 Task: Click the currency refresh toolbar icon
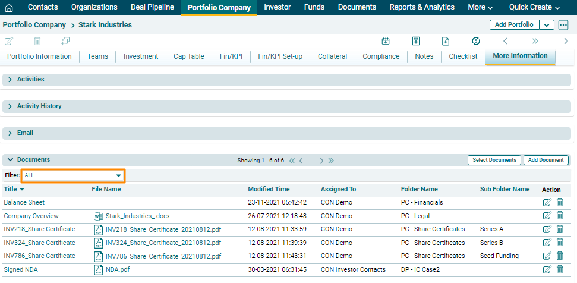point(475,41)
